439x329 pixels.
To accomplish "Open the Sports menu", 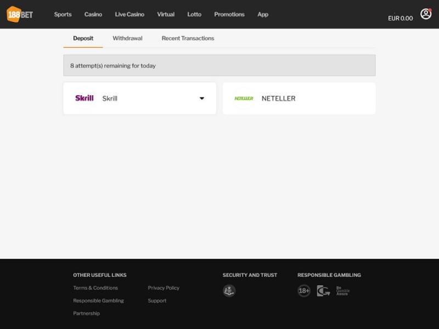I will [x=63, y=14].
